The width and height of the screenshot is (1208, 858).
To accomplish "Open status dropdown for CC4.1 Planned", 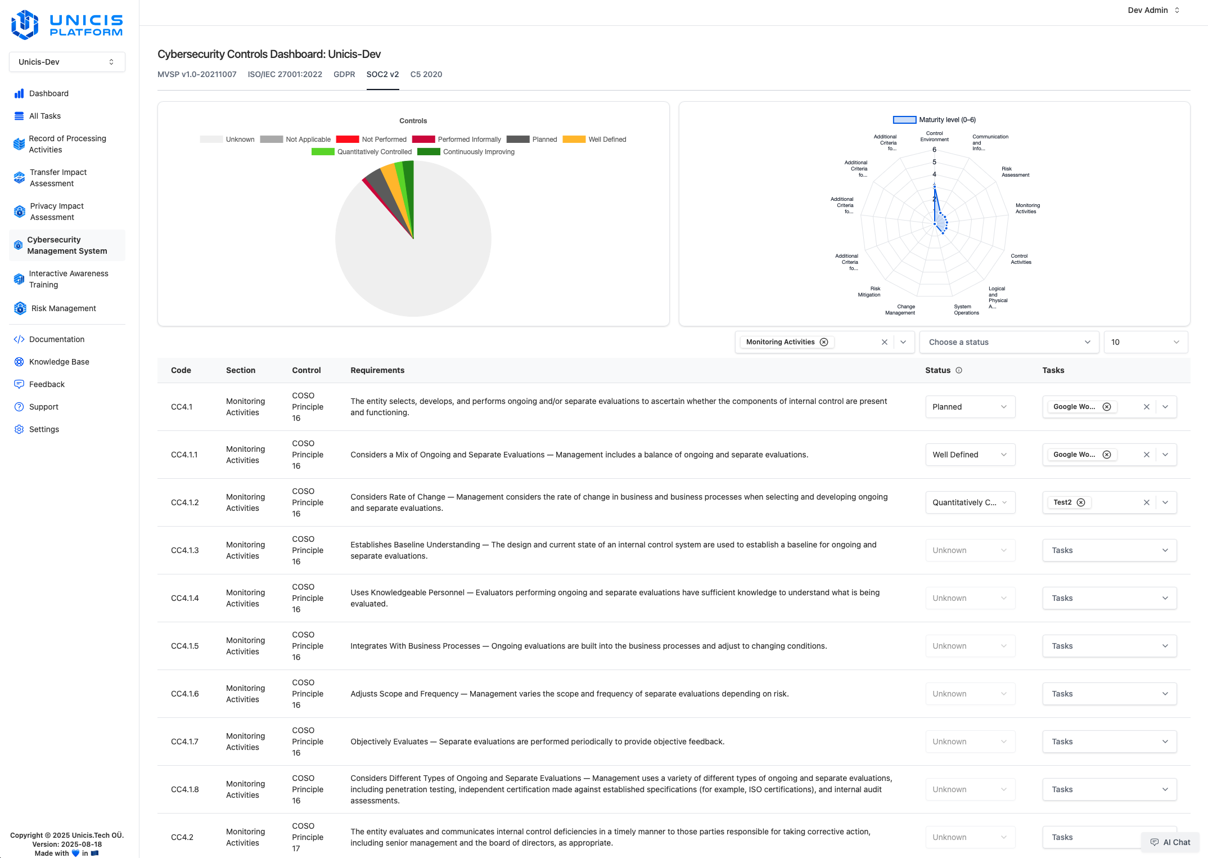I will point(970,407).
